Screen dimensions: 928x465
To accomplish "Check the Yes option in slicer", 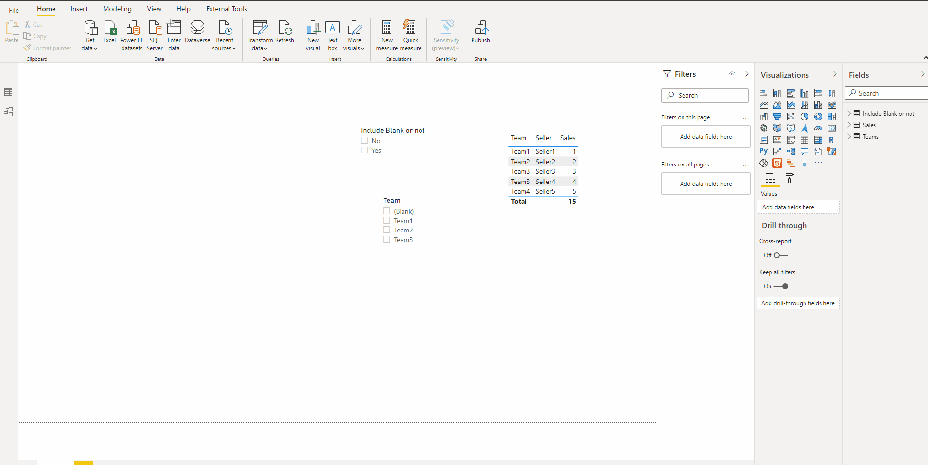I will [x=364, y=150].
